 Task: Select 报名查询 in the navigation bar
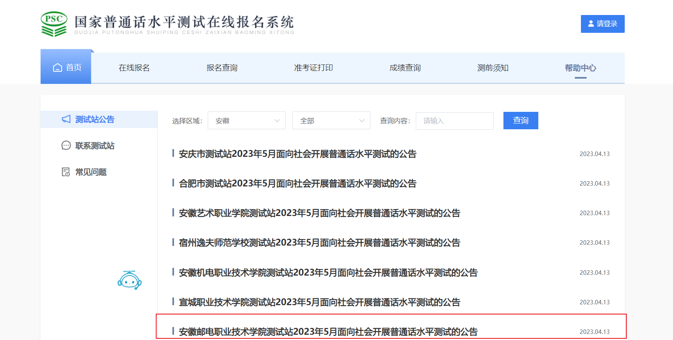222,68
